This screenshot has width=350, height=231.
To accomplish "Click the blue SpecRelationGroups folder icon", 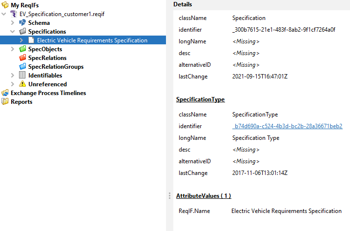I will point(22,67).
